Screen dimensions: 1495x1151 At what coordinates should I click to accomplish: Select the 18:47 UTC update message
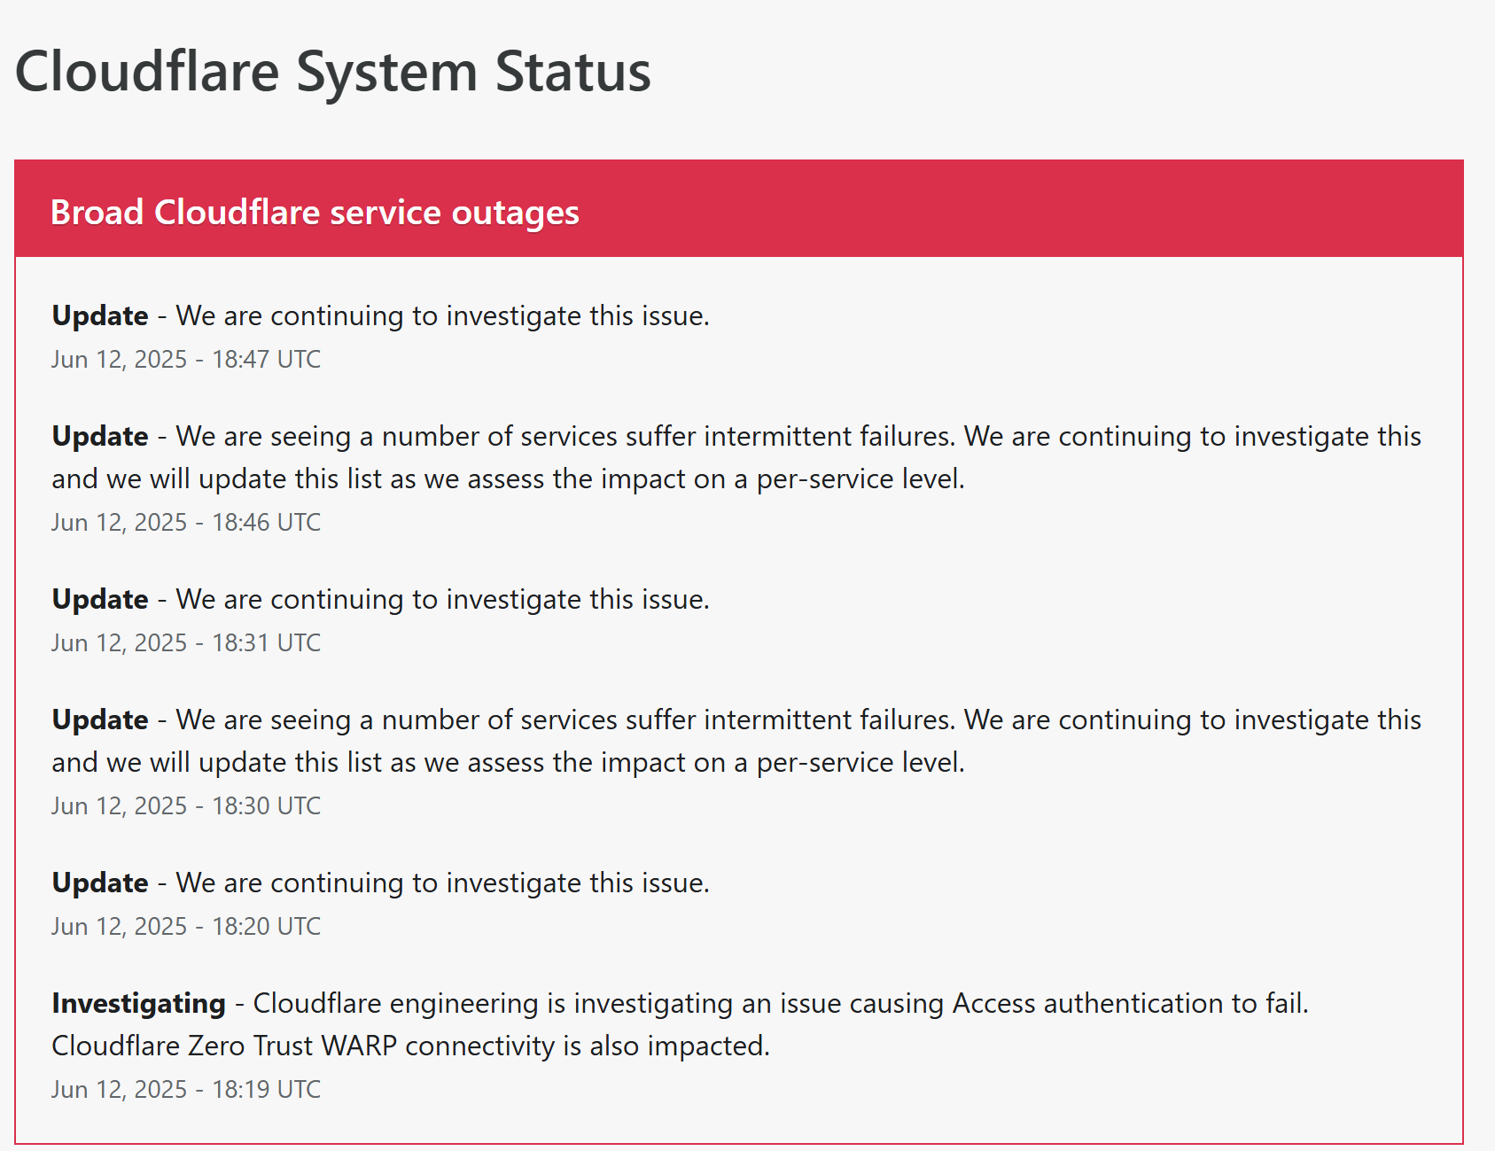pyautogui.click(x=381, y=315)
